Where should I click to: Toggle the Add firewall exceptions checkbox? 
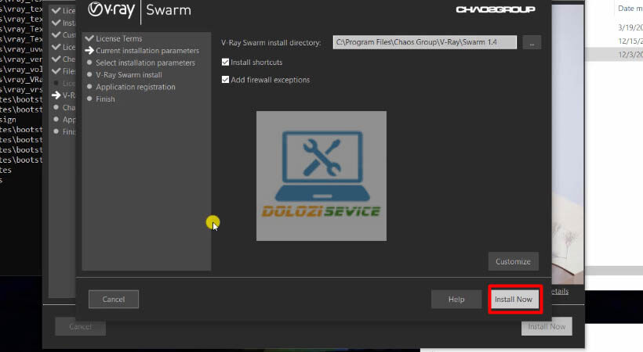226,80
